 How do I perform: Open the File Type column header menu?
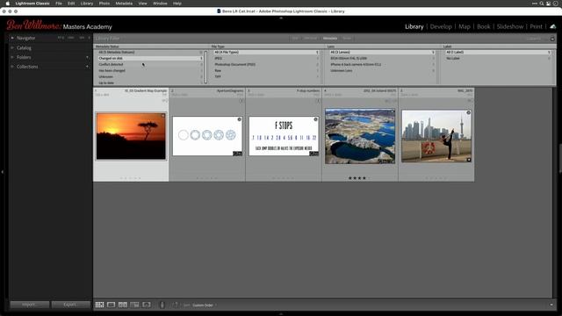pyautogui.click(x=218, y=47)
